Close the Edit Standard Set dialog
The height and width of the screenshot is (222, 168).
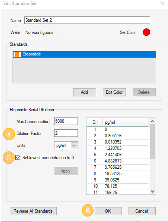click(162, 3)
